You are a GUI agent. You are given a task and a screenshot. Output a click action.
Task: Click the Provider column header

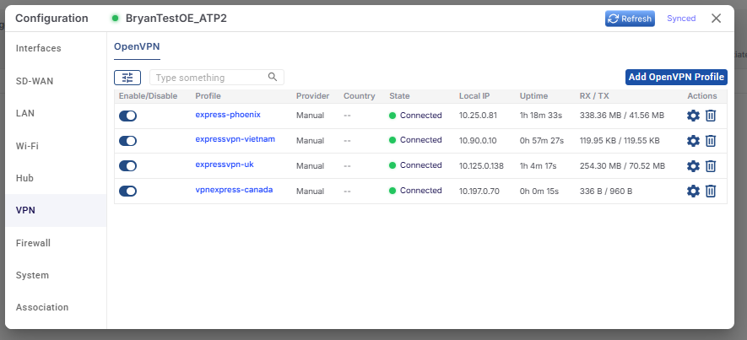tap(312, 96)
